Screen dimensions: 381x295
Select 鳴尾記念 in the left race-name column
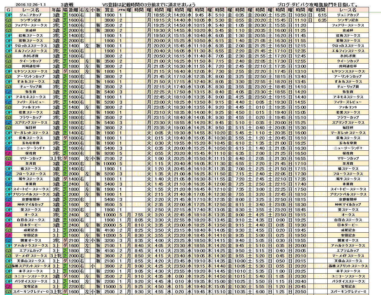tap(31, 230)
